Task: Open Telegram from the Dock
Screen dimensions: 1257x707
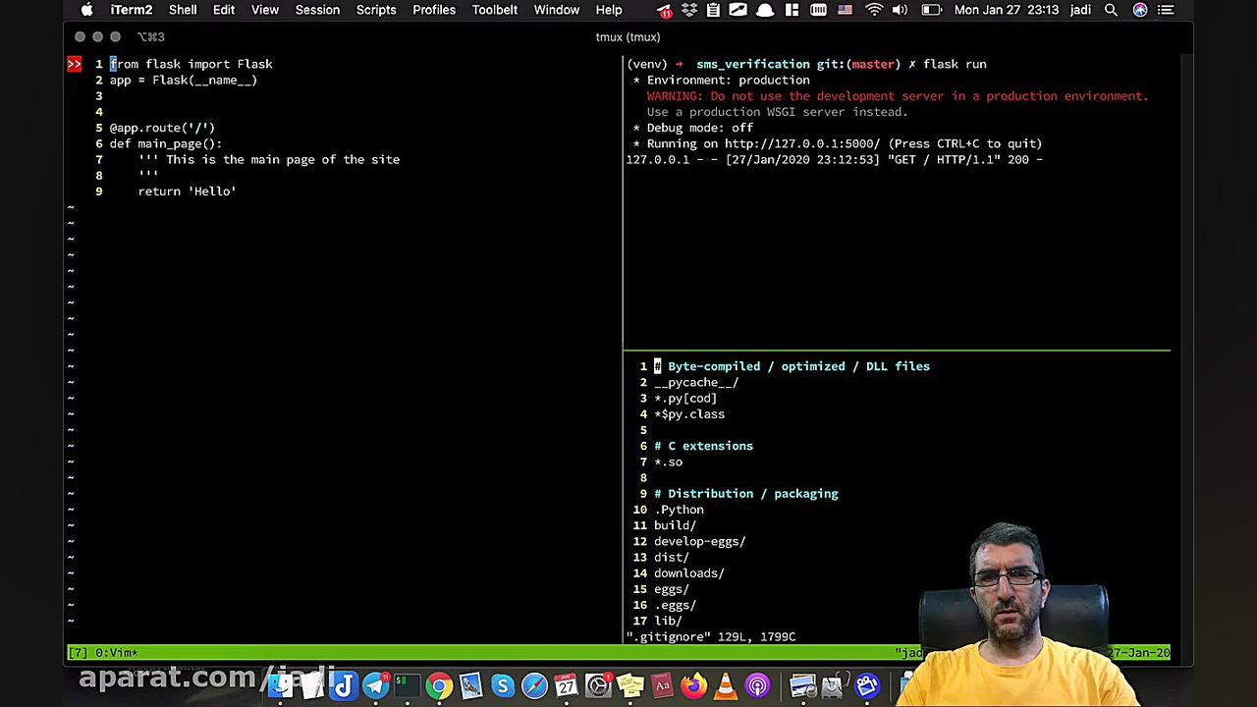Action: (x=374, y=685)
